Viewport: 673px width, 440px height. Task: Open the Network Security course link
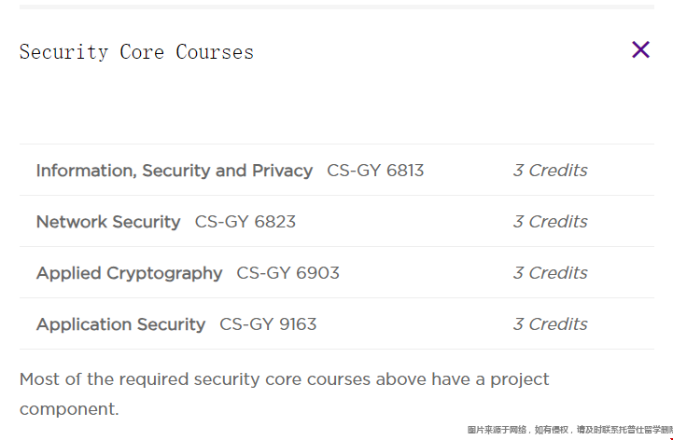point(108,222)
